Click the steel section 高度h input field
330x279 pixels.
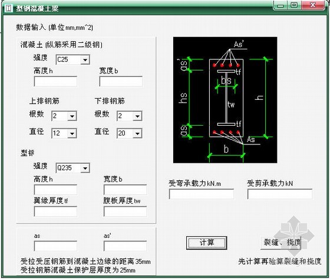click(55, 190)
